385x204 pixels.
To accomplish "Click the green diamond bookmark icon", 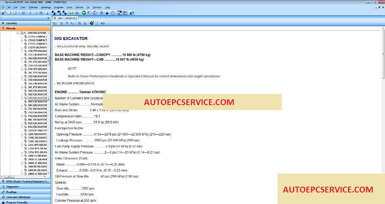I will [92, 23].
